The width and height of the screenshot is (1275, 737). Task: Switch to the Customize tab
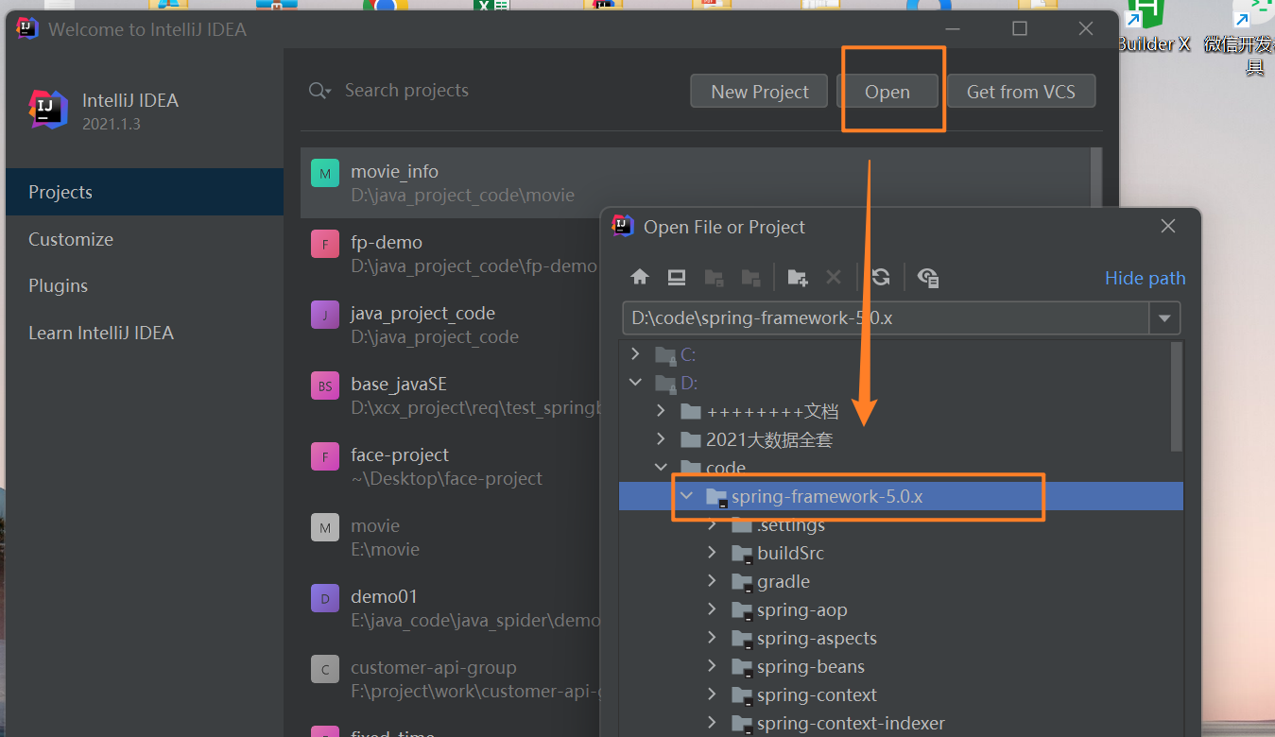pyautogui.click(x=71, y=239)
